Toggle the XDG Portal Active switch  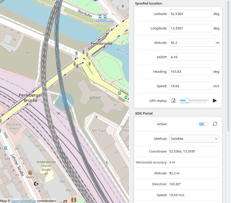click(203, 124)
